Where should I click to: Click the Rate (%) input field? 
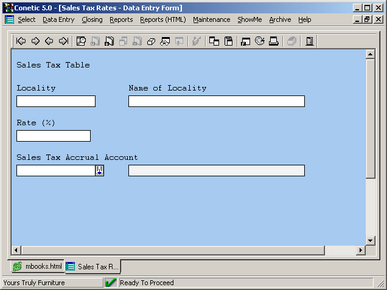[x=54, y=136]
